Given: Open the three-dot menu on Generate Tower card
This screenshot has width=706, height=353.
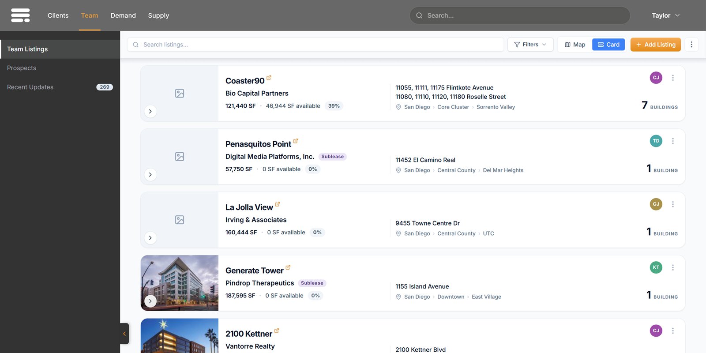Looking at the screenshot, I should (673, 267).
